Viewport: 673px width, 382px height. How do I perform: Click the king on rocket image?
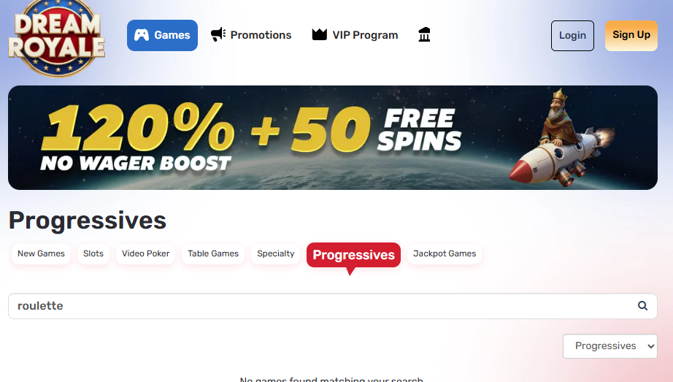point(562,138)
